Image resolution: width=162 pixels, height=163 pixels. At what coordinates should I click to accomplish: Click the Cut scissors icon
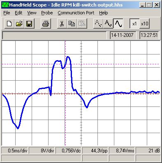62,24
